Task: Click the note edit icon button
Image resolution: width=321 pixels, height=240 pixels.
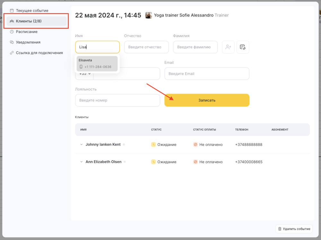Action: [243, 47]
